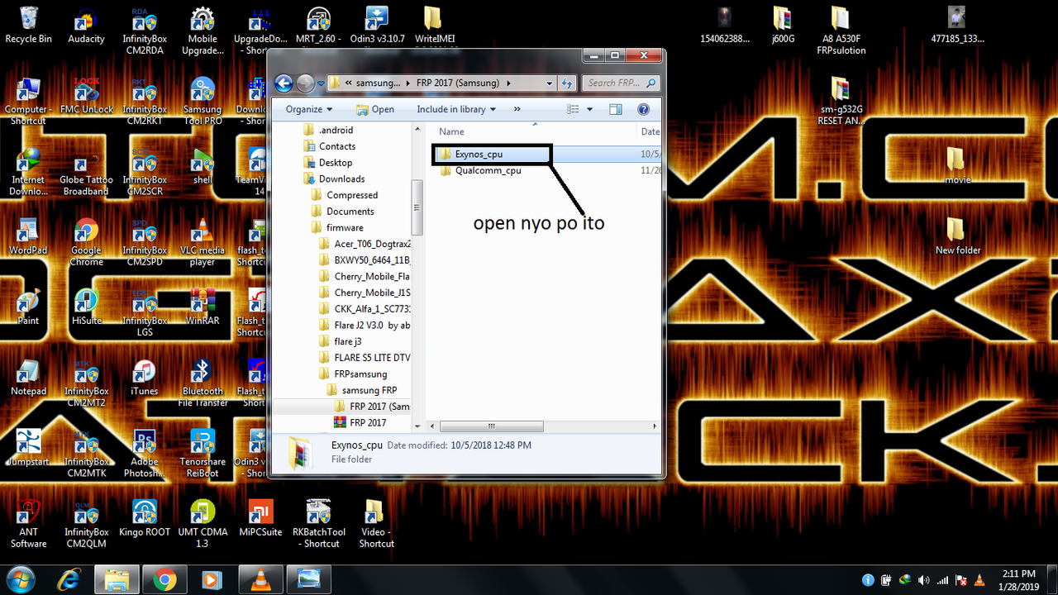The image size is (1058, 595).
Task: Open the address bar history dropdown
Action: click(x=550, y=83)
